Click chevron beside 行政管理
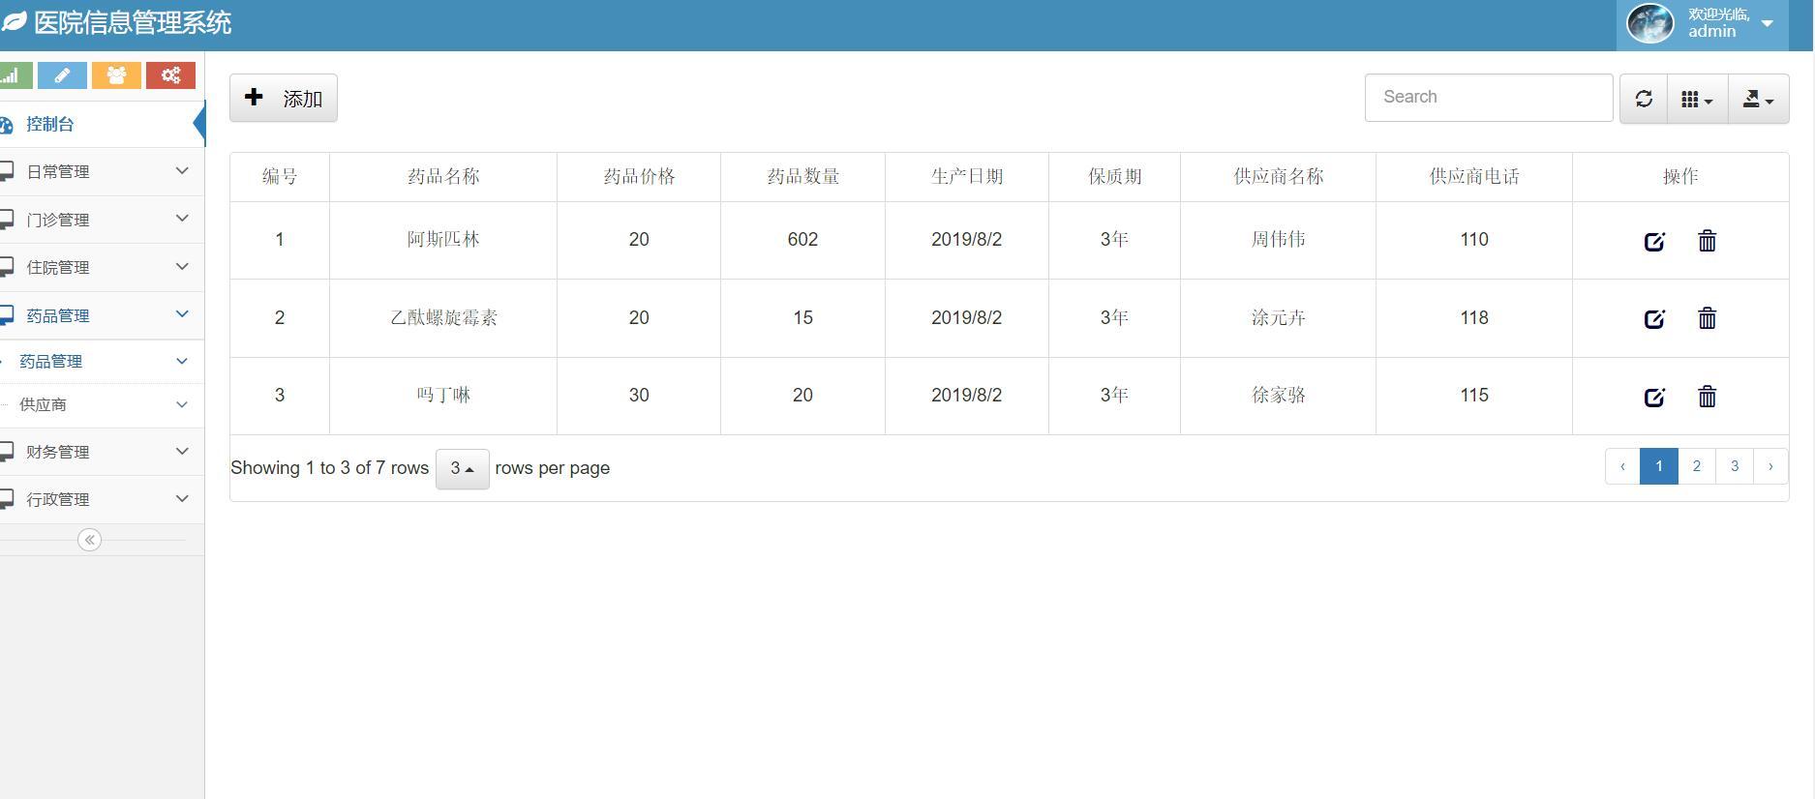 click(182, 498)
